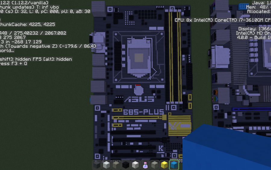Viewport: 271px width, 170px height.
Task: Click the block position '275 2067' line
Action: pos(14,37)
